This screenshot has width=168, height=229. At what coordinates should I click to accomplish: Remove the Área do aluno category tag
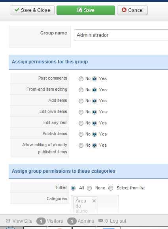[94, 201]
